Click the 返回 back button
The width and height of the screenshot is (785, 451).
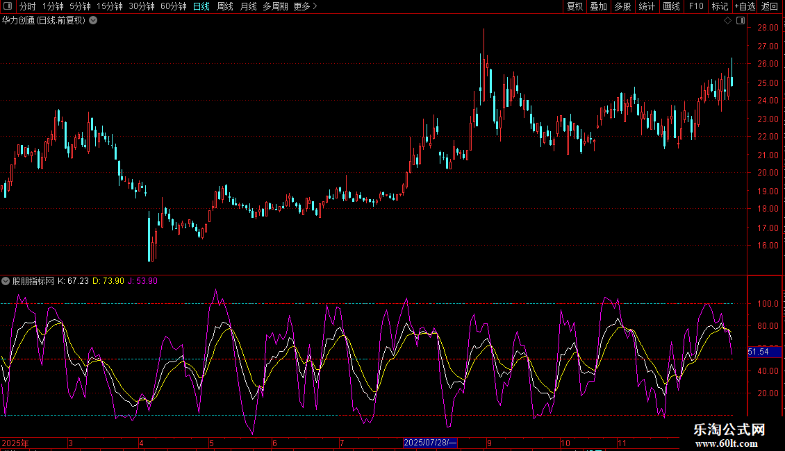tap(770, 6)
